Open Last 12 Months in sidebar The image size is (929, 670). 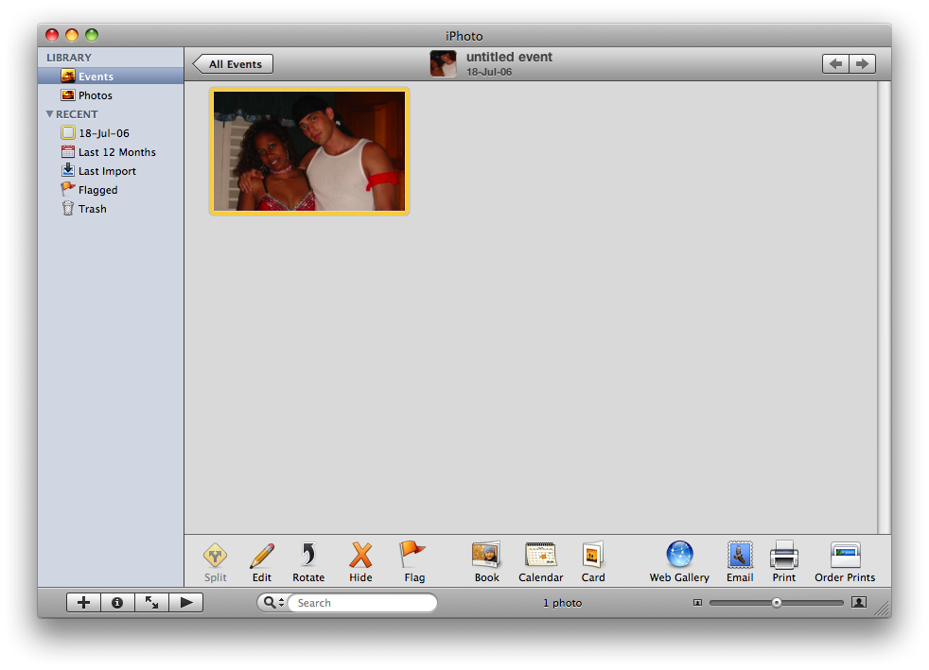tap(116, 152)
